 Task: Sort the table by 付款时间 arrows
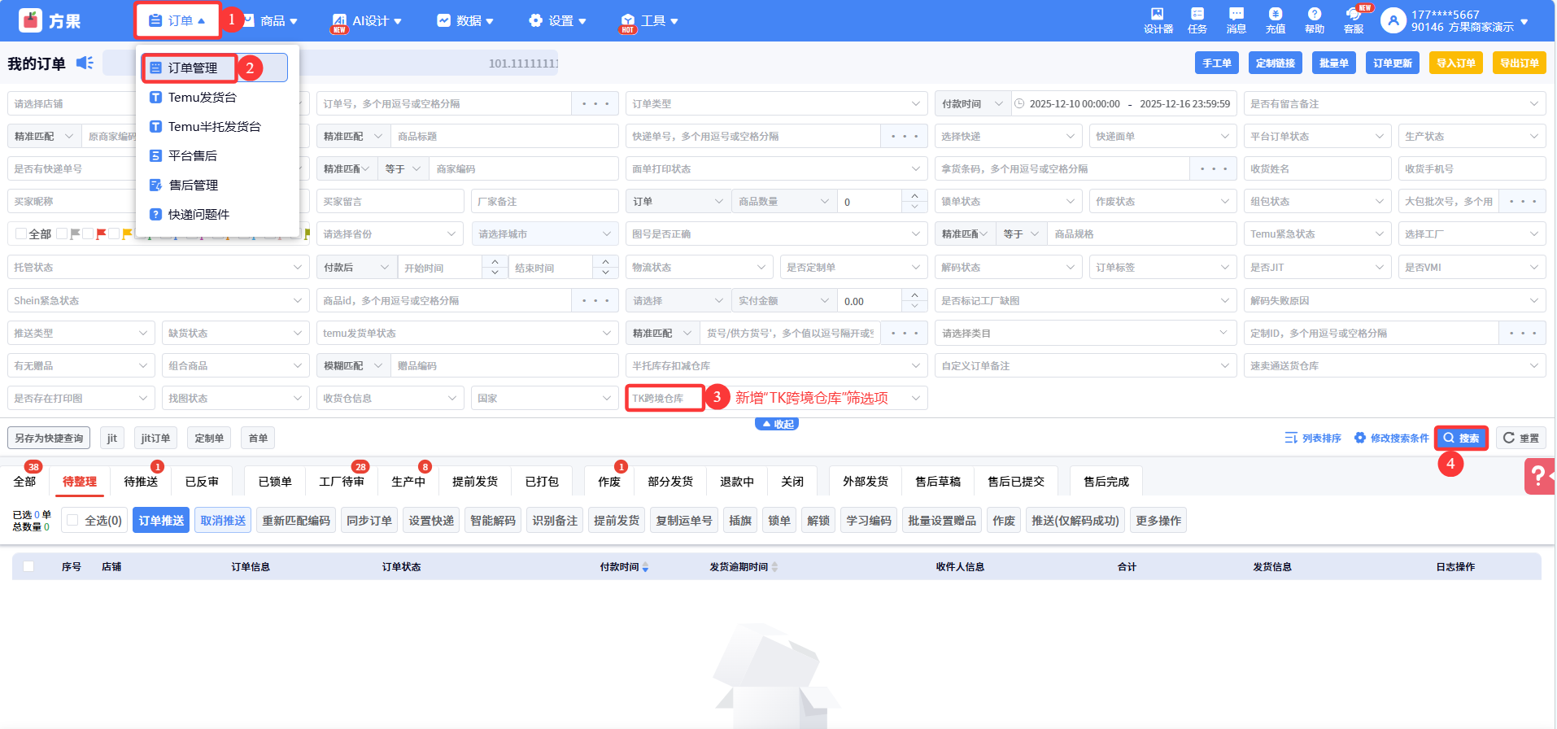point(645,567)
